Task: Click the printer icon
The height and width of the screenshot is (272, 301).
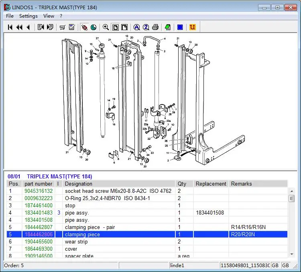Action: coord(155,27)
